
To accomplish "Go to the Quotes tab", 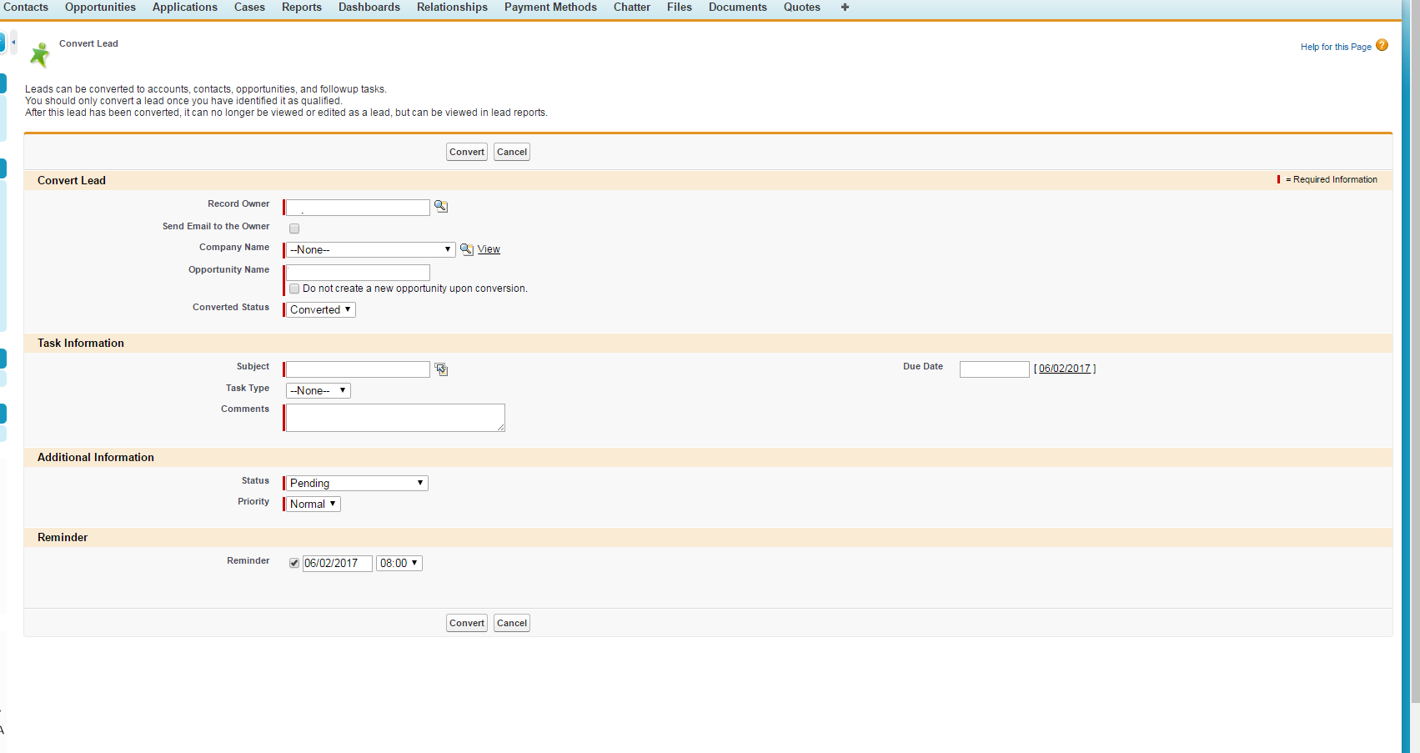I will point(802,8).
